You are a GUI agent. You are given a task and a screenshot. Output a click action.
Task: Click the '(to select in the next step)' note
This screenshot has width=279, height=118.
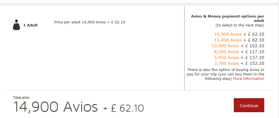(x=240, y=25)
